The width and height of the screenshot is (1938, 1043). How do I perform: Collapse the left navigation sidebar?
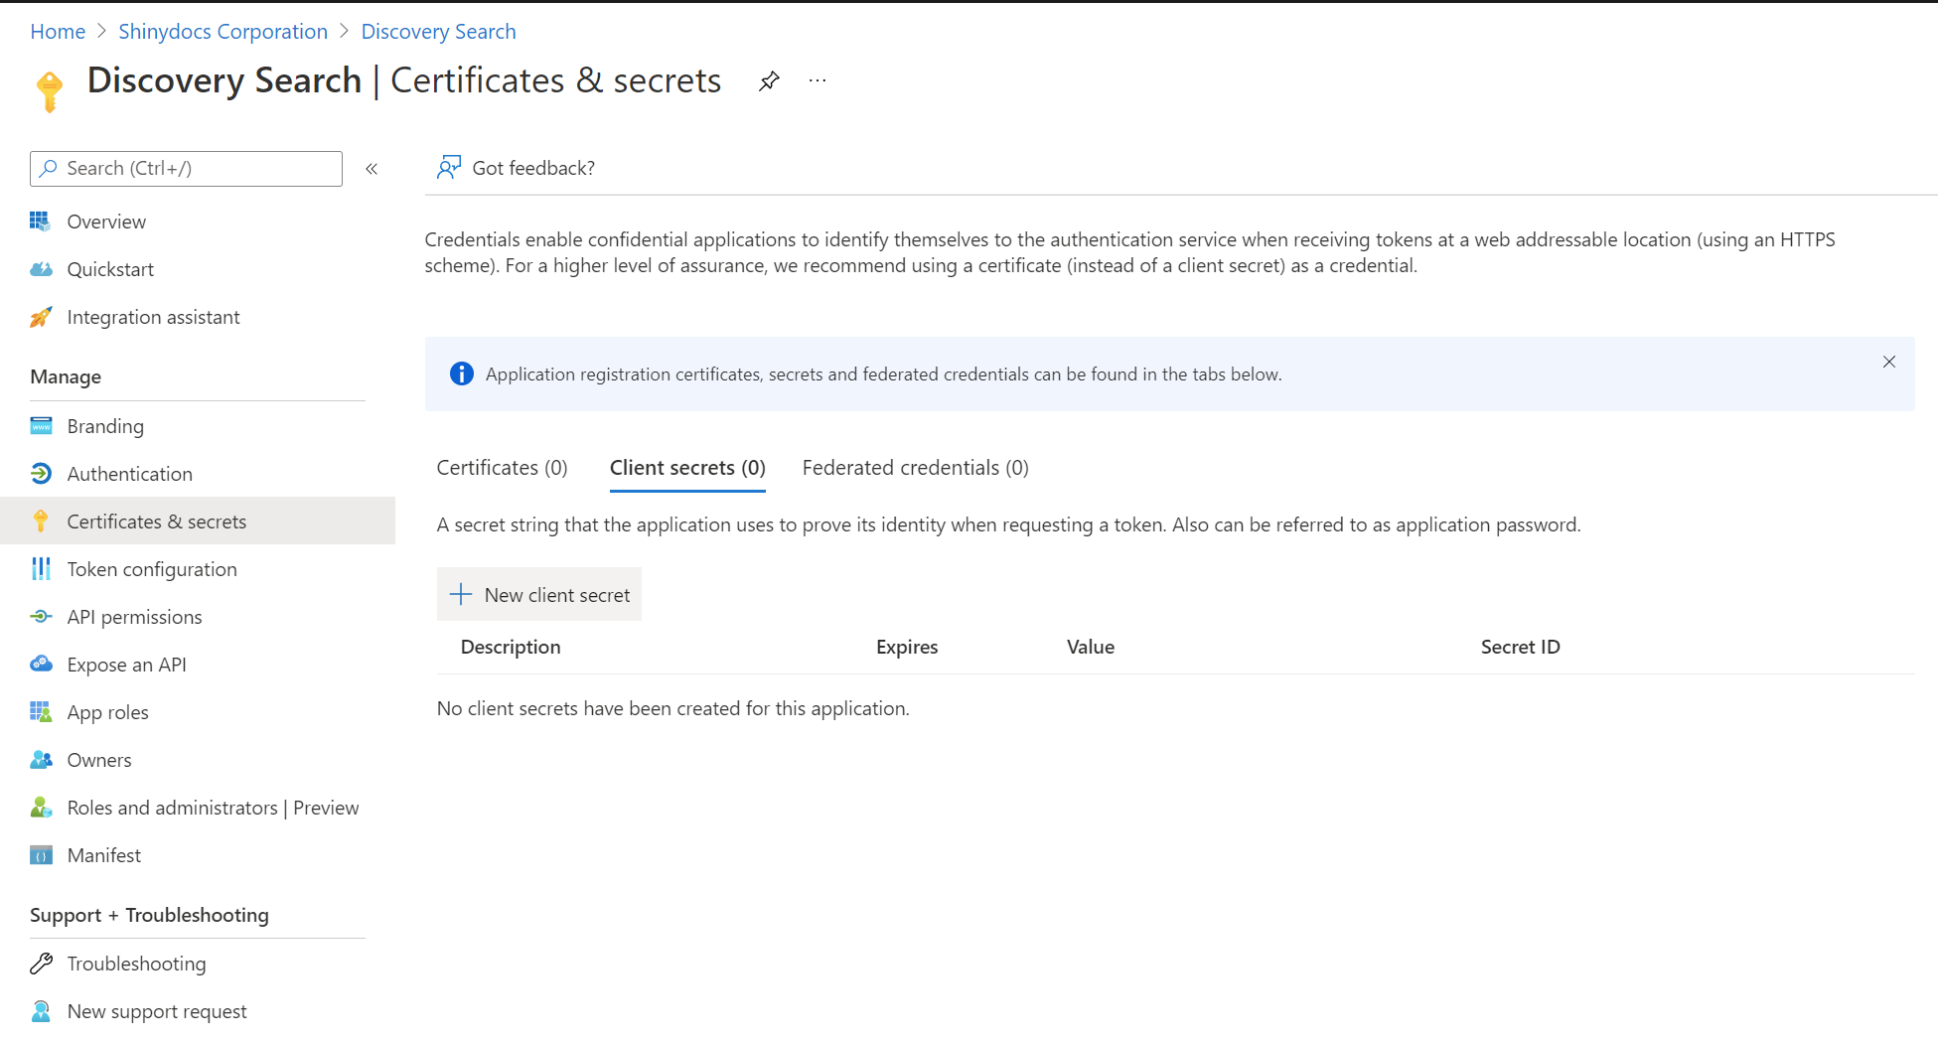coord(372,169)
